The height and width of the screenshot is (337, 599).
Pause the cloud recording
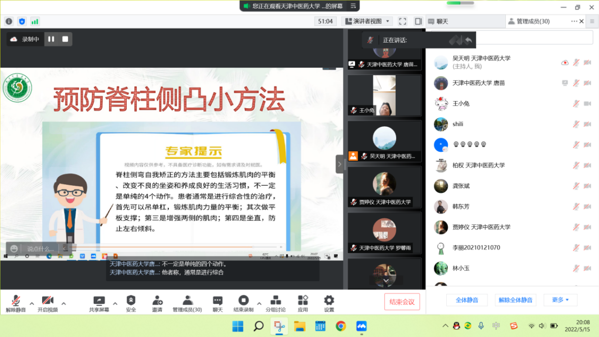click(51, 39)
